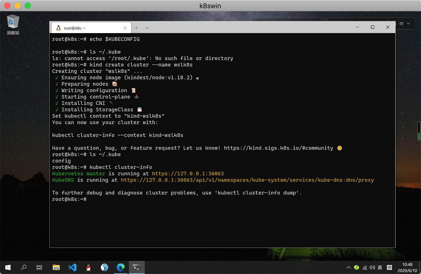Show hidden system tray icons

[x=349, y=268]
